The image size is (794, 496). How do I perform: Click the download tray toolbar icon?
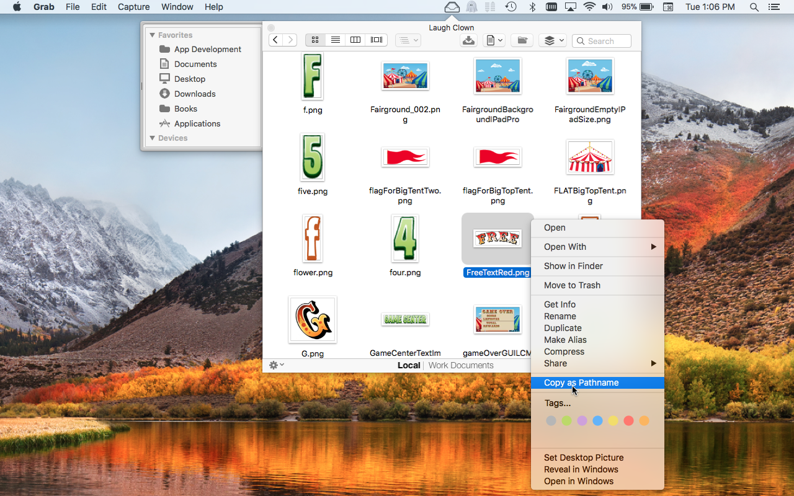pos(469,40)
